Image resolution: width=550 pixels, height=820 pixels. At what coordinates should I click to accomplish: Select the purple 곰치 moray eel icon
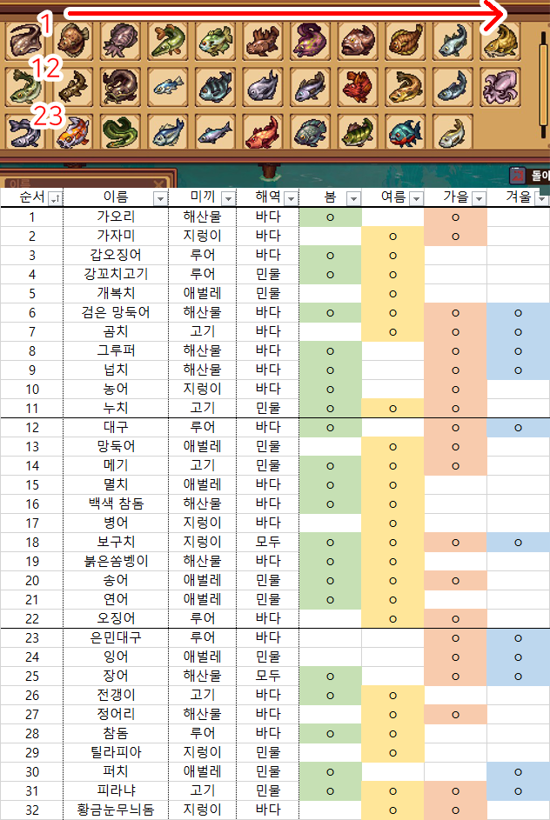311,40
